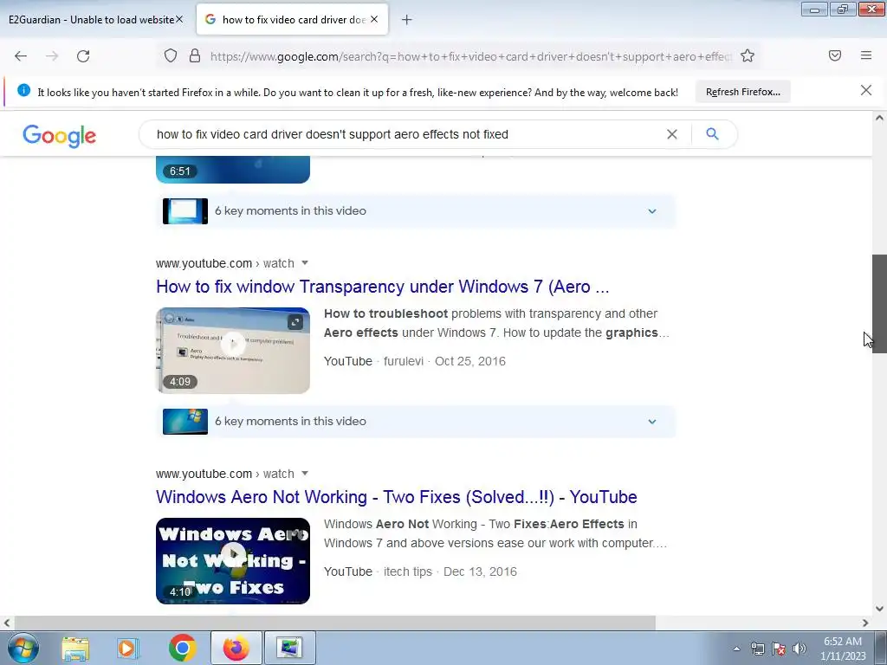Select the how to fix video card tab
The image size is (887, 665).
pyautogui.click(x=293, y=20)
